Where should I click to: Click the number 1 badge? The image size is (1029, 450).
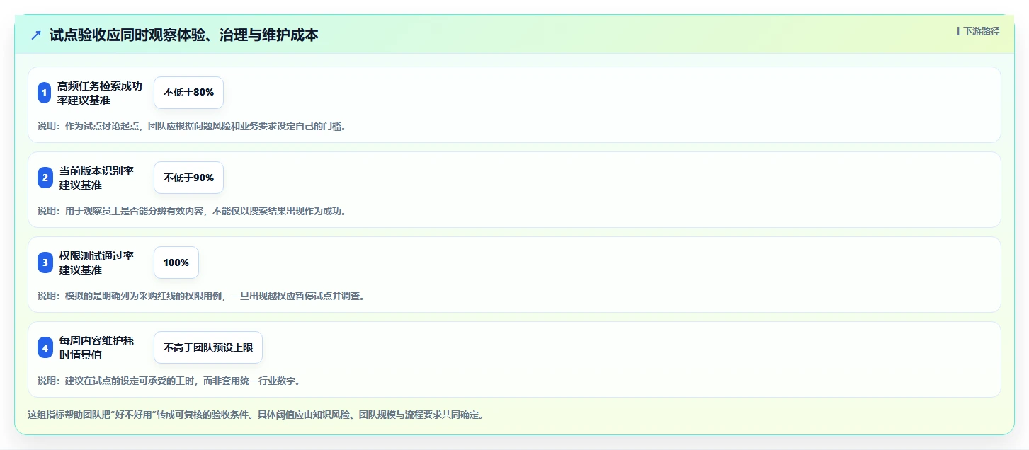coord(45,93)
